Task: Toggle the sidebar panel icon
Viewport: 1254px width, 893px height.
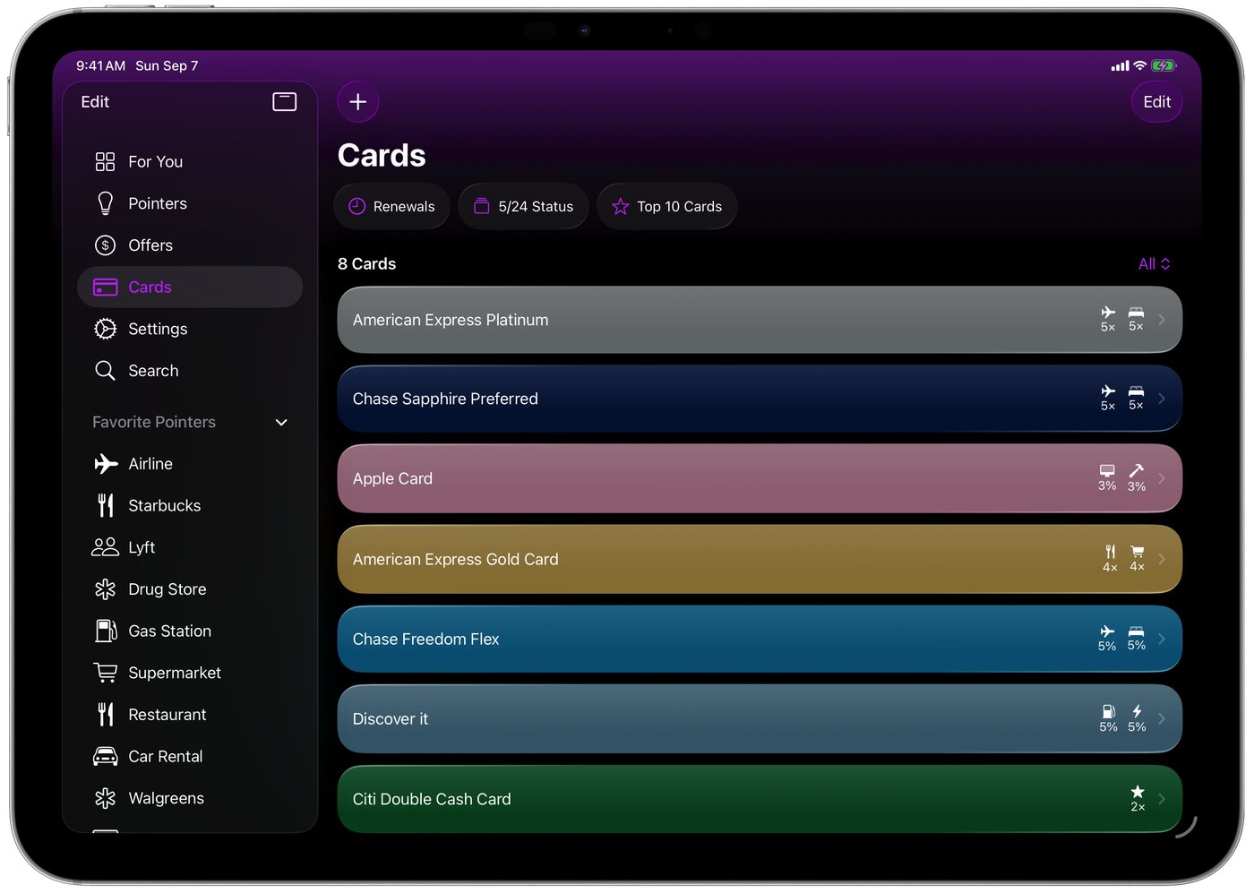Action: point(284,102)
